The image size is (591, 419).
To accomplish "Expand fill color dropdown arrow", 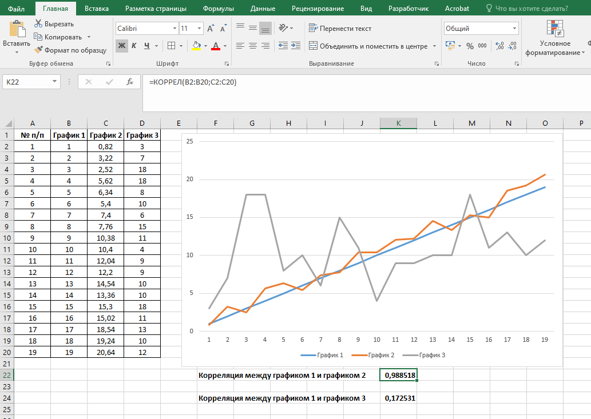I will tap(205, 46).
